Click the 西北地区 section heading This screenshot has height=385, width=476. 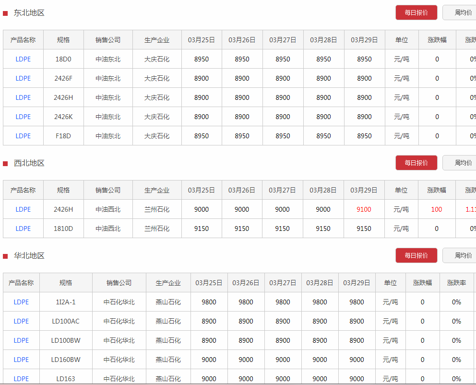pos(29,163)
